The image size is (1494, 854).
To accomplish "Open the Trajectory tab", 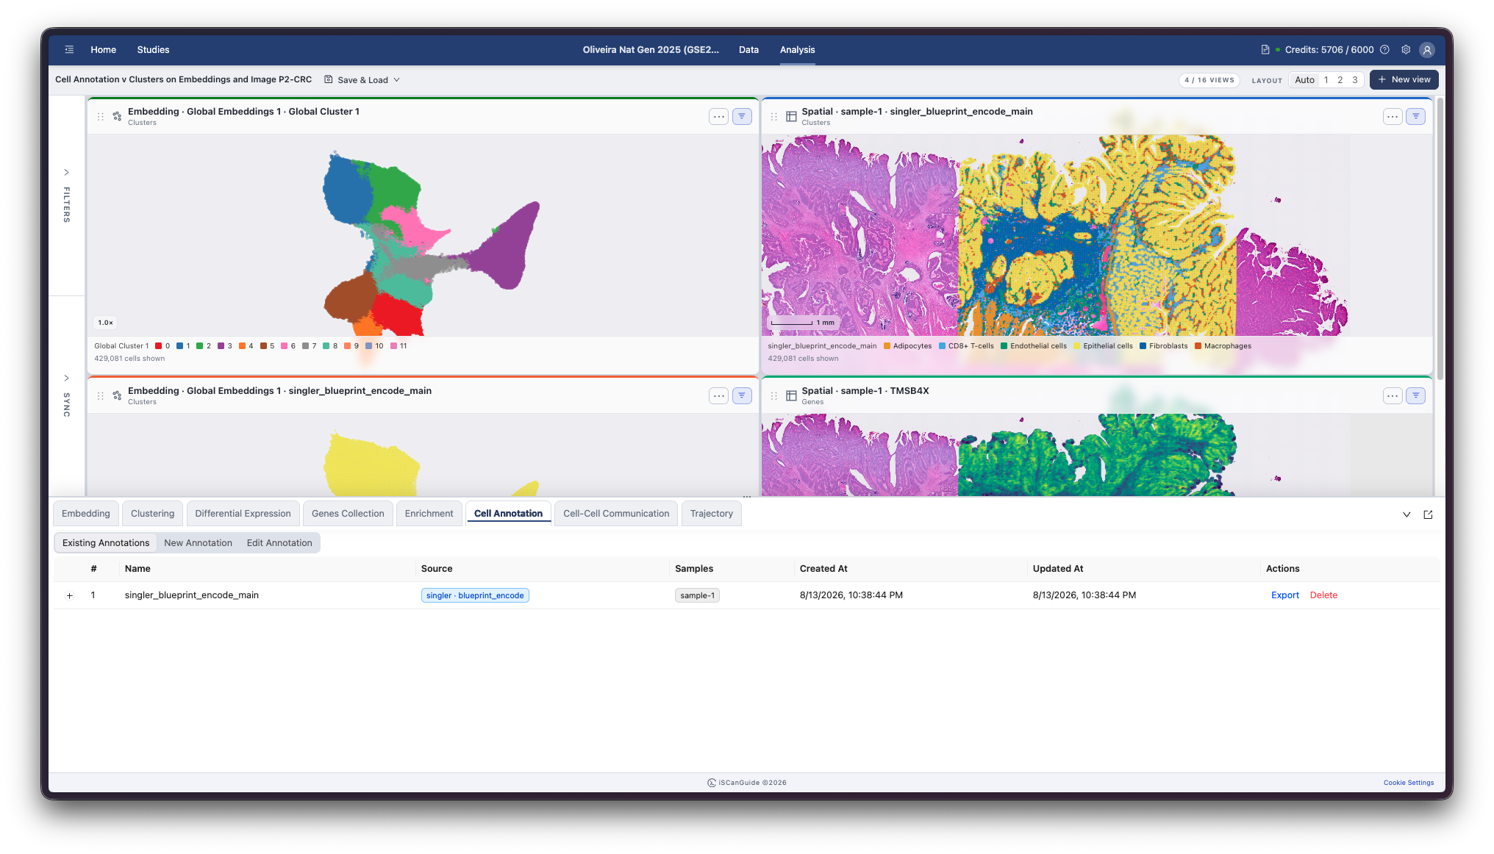I will click(711, 513).
